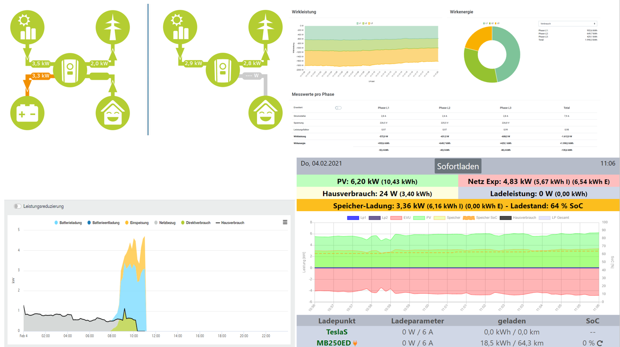Click the Sofortladen mode button

[458, 166]
